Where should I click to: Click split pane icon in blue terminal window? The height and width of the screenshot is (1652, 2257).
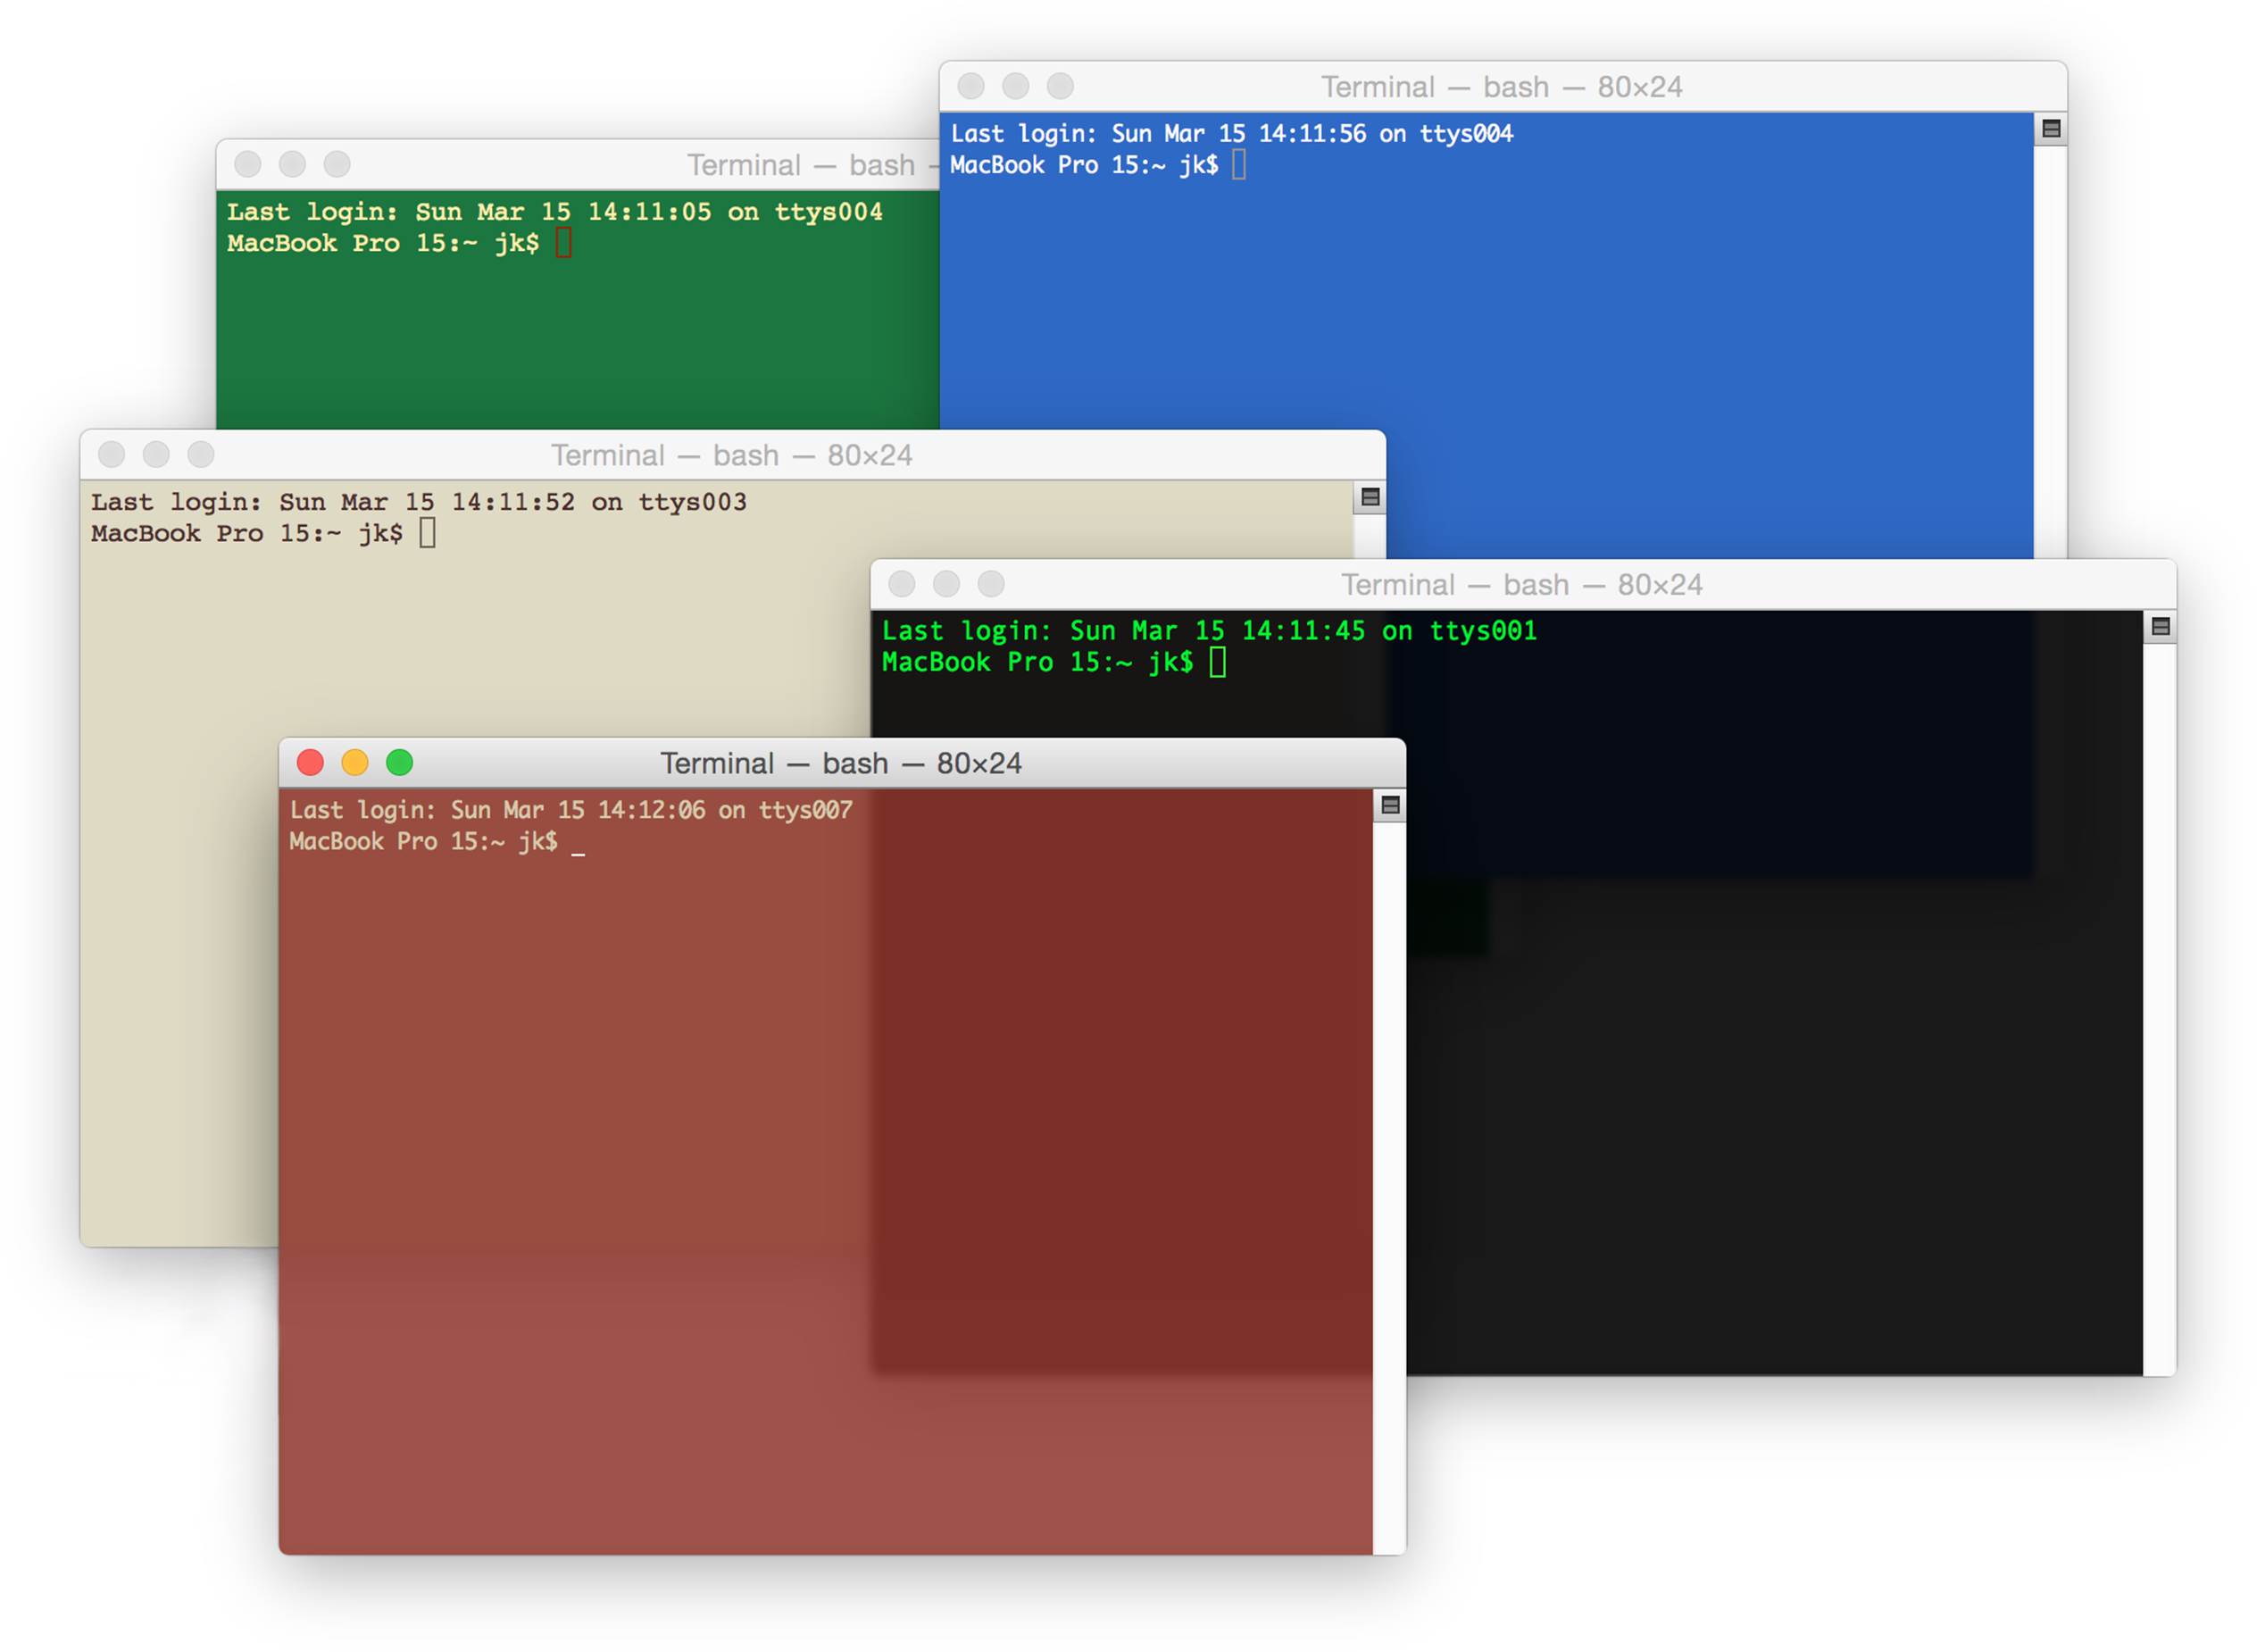[2051, 129]
